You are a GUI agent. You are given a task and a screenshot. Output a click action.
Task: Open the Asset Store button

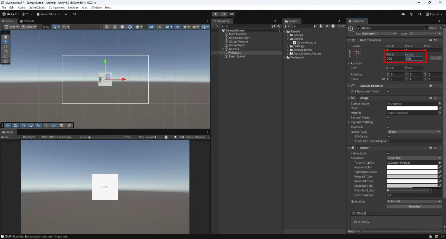(x=48, y=14)
